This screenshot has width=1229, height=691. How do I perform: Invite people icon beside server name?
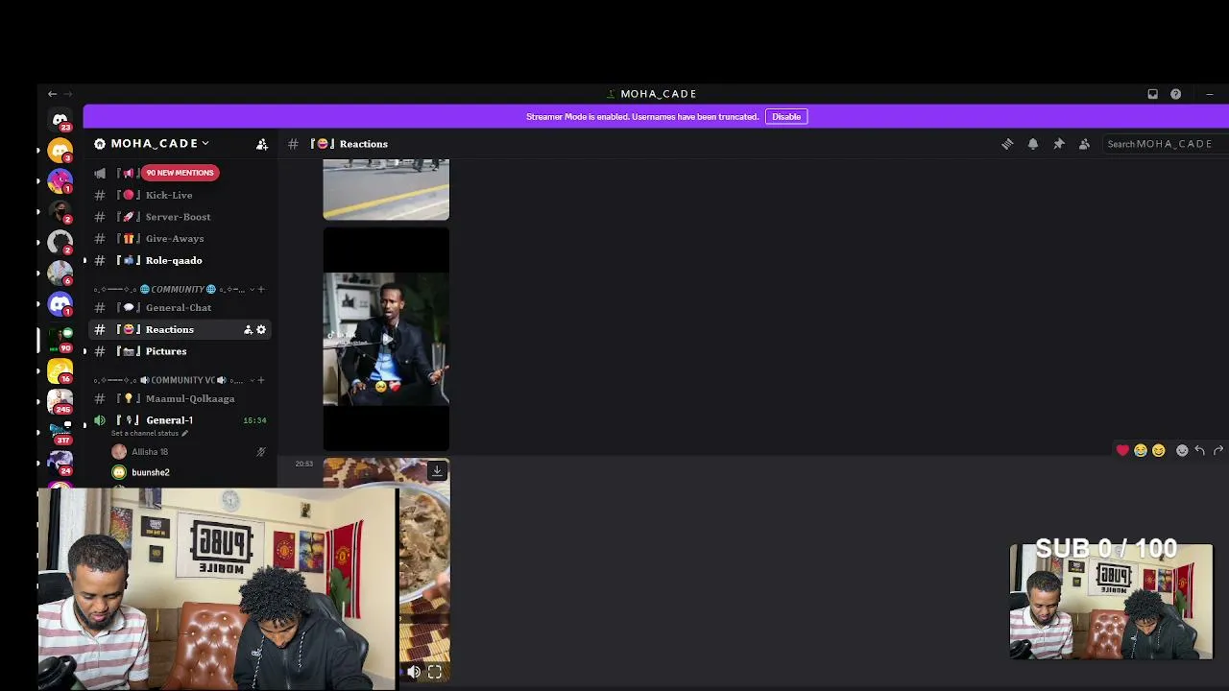click(x=261, y=144)
